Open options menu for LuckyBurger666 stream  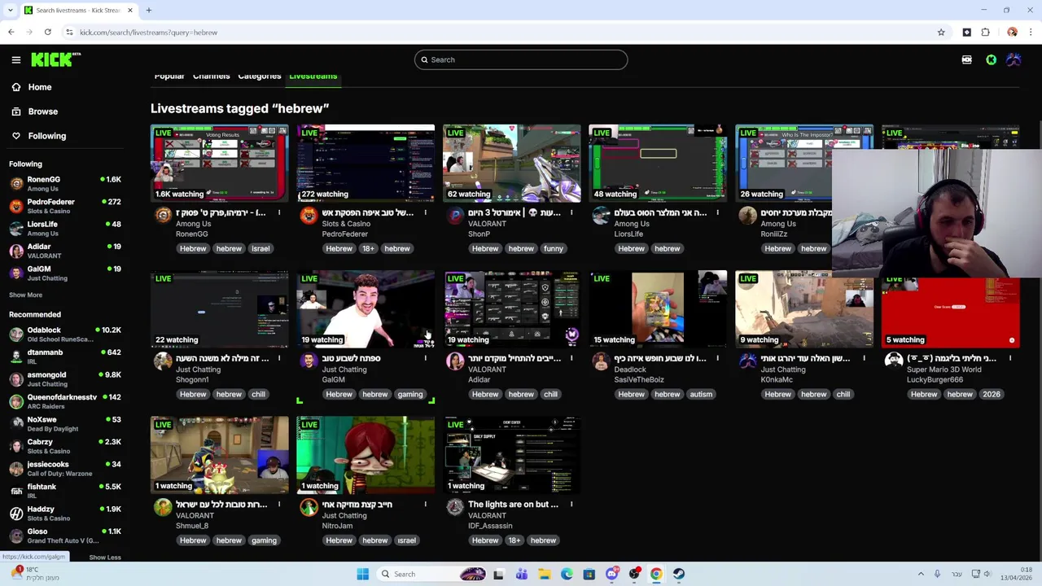tap(1010, 359)
